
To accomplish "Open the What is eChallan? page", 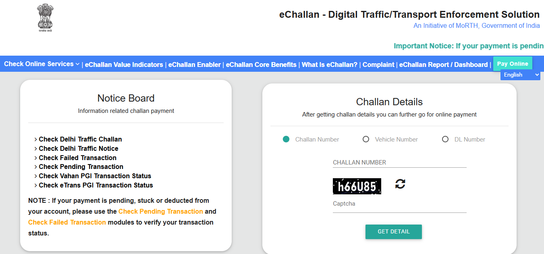I will point(329,65).
